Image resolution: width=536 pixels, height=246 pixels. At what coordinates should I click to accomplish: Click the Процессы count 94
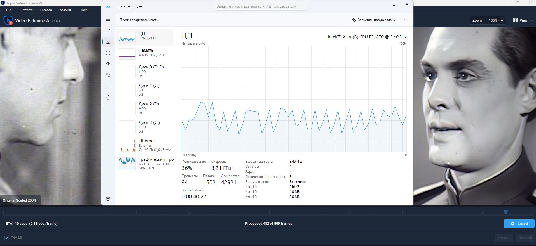185,182
